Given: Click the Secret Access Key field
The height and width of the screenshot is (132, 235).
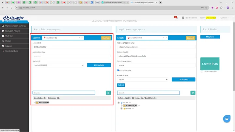Looking at the screenshot, I should (156, 65).
